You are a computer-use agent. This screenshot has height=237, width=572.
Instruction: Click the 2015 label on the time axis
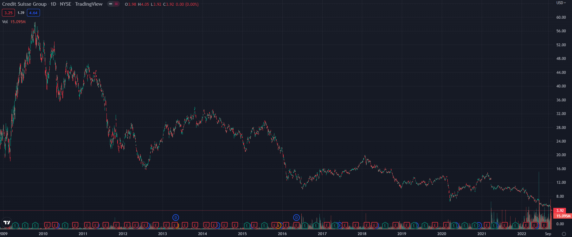pos(242,234)
